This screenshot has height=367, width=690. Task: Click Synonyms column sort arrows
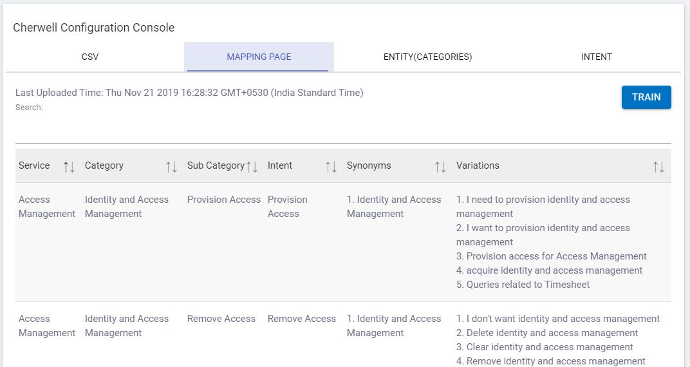440,167
